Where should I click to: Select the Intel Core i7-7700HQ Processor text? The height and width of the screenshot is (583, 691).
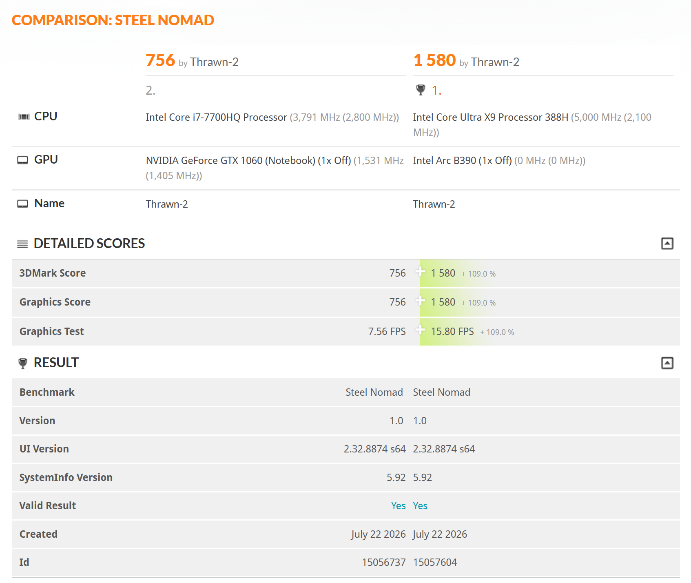(216, 117)
